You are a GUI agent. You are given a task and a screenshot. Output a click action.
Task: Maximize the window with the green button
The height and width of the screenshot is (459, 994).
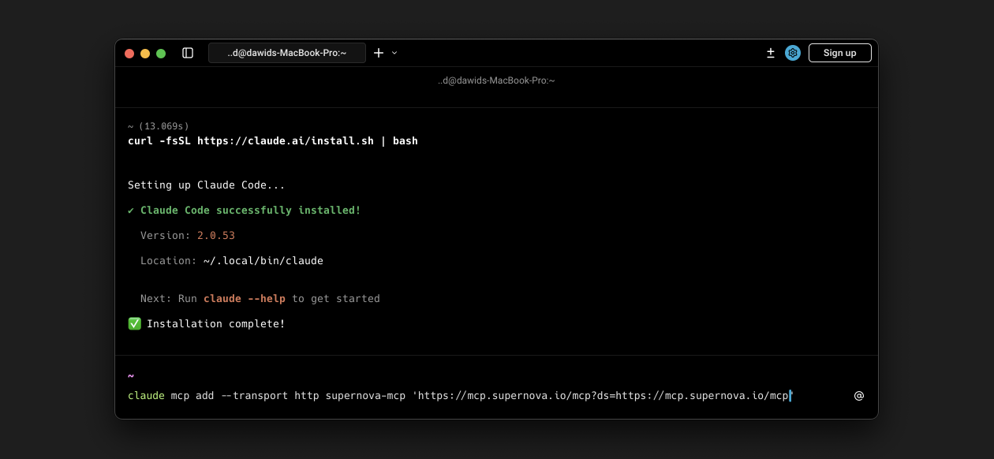pos(161,54)
